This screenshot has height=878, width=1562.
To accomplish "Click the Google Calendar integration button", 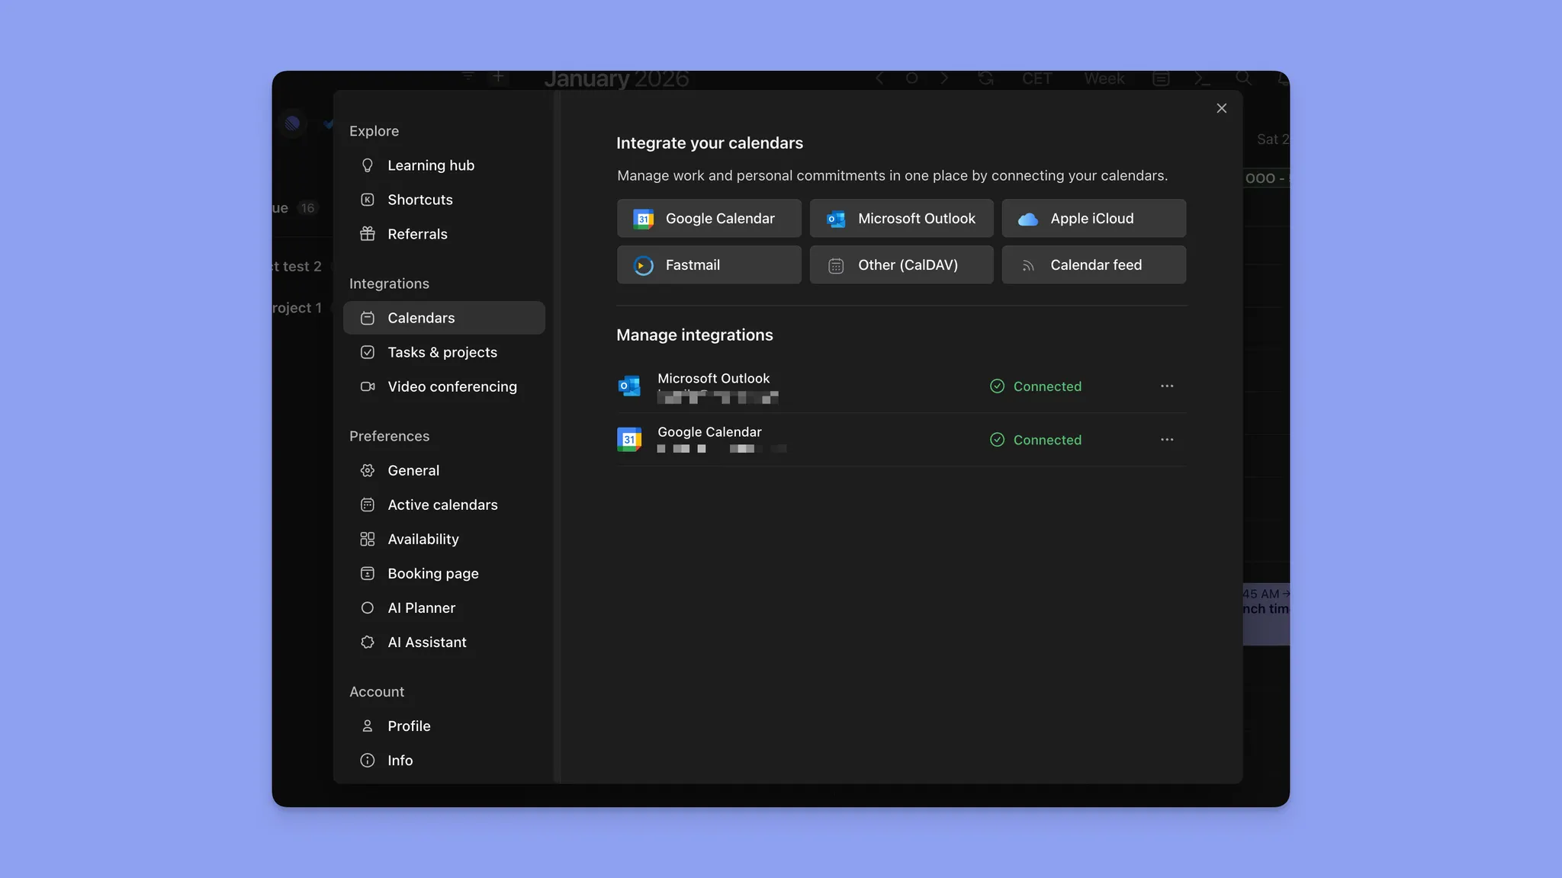I will click(x=709, y=219).
